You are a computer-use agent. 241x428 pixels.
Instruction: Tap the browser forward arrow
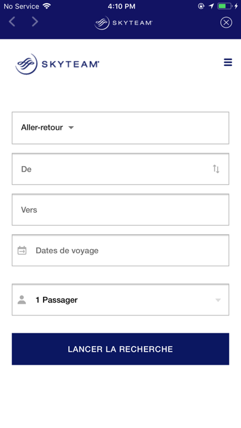[x=34, y=22]
